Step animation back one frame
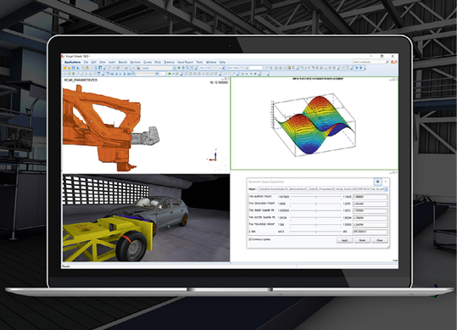Viewport: 457px width, 330px height. point(117,74)
